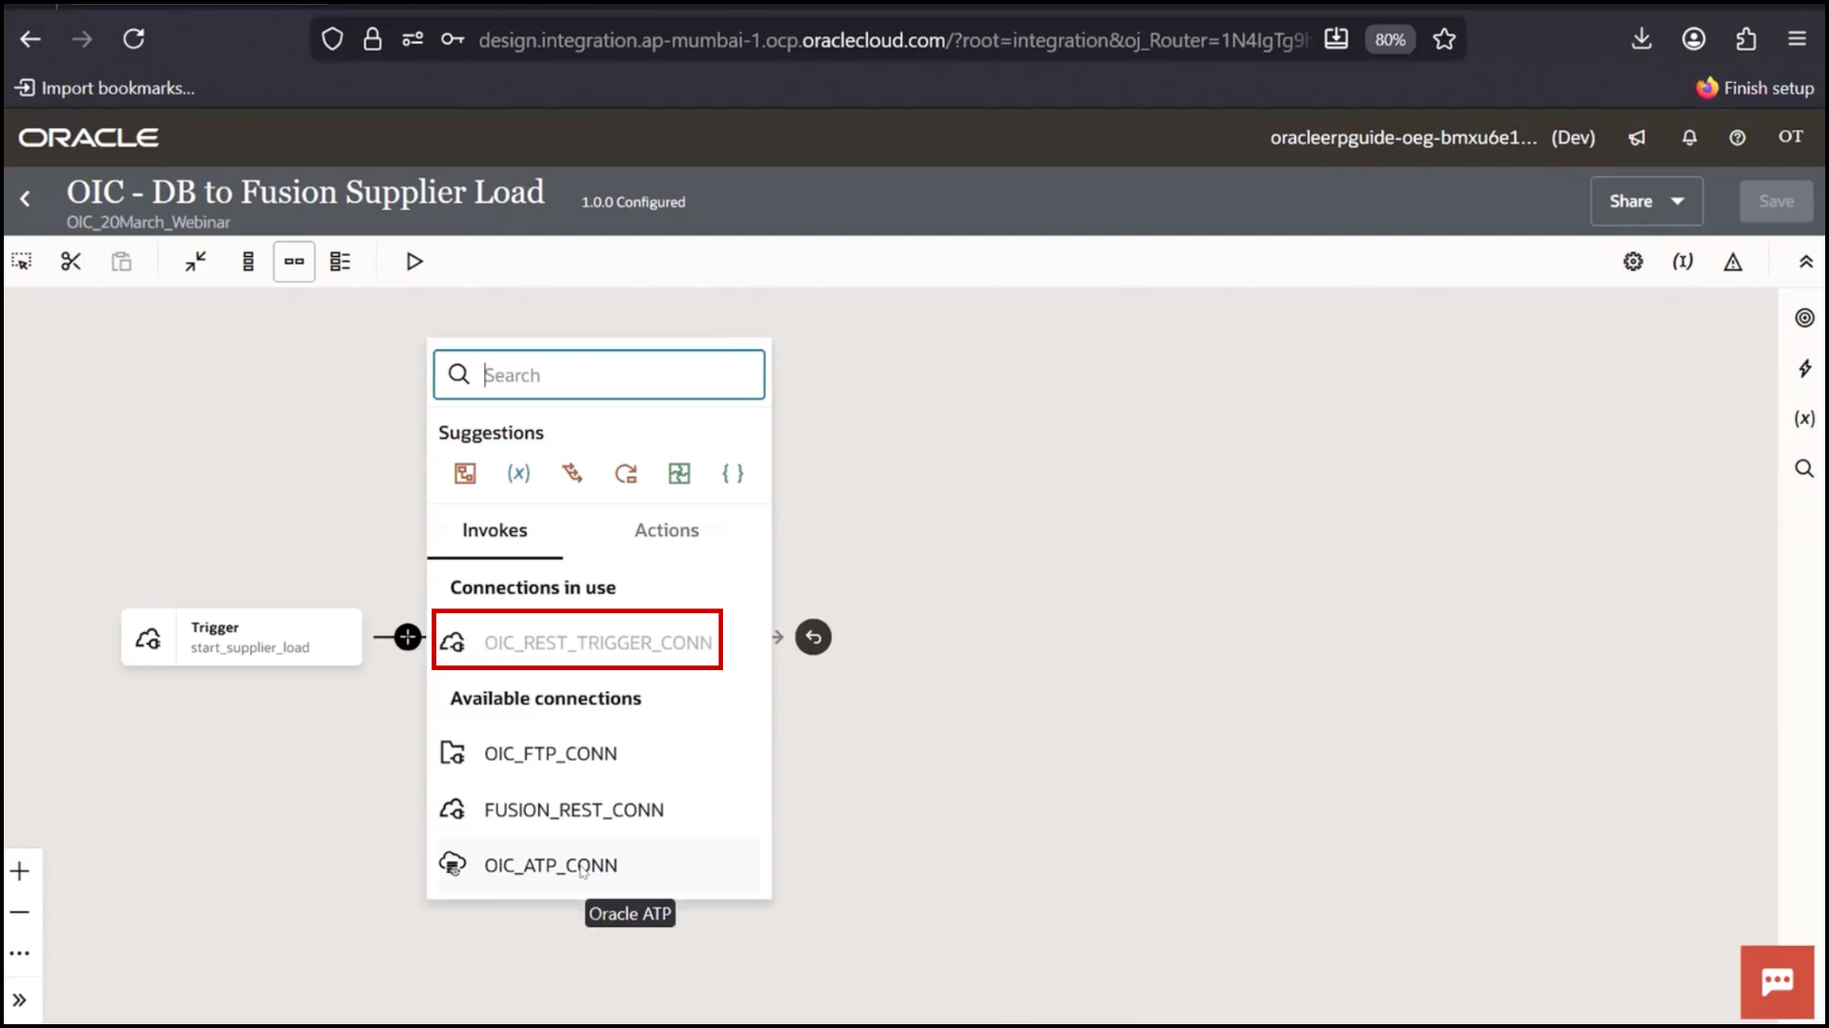Open Invokes panel lightning icon
1829x1028 pixels.
pos(1804,368)
